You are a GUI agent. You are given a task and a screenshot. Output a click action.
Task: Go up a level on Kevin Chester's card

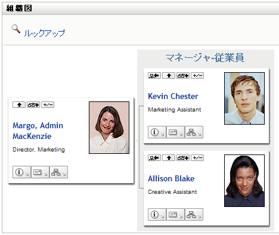(x=169, y=76)
